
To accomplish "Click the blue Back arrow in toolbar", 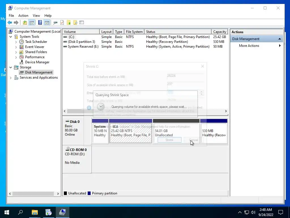I will (x=10, y=23).
